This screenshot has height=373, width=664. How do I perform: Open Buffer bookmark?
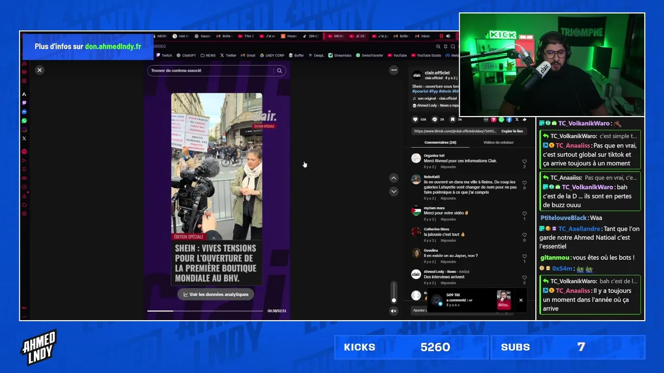coord(296,55)
